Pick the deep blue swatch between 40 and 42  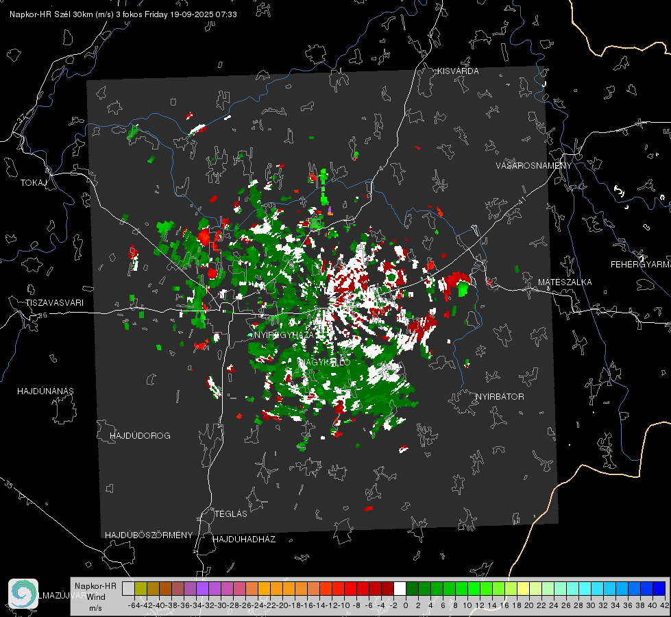(659, 588)
